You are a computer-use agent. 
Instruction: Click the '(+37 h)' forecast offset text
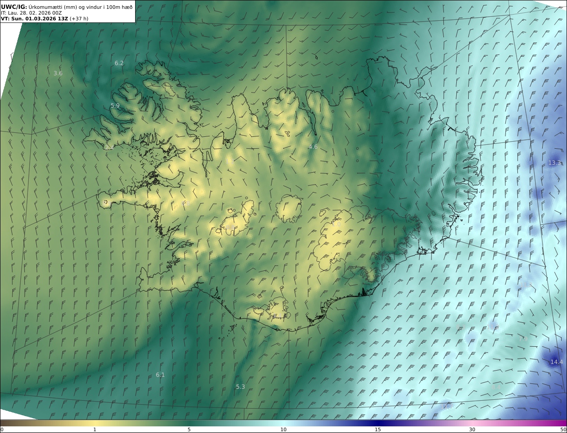[x=79, y=19]
